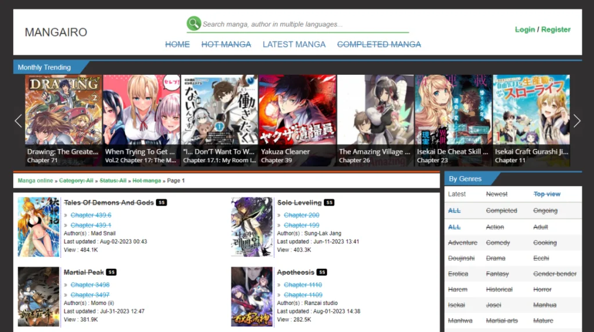Open Yakuza Cleaner trending cover

(x=298, y=121)
